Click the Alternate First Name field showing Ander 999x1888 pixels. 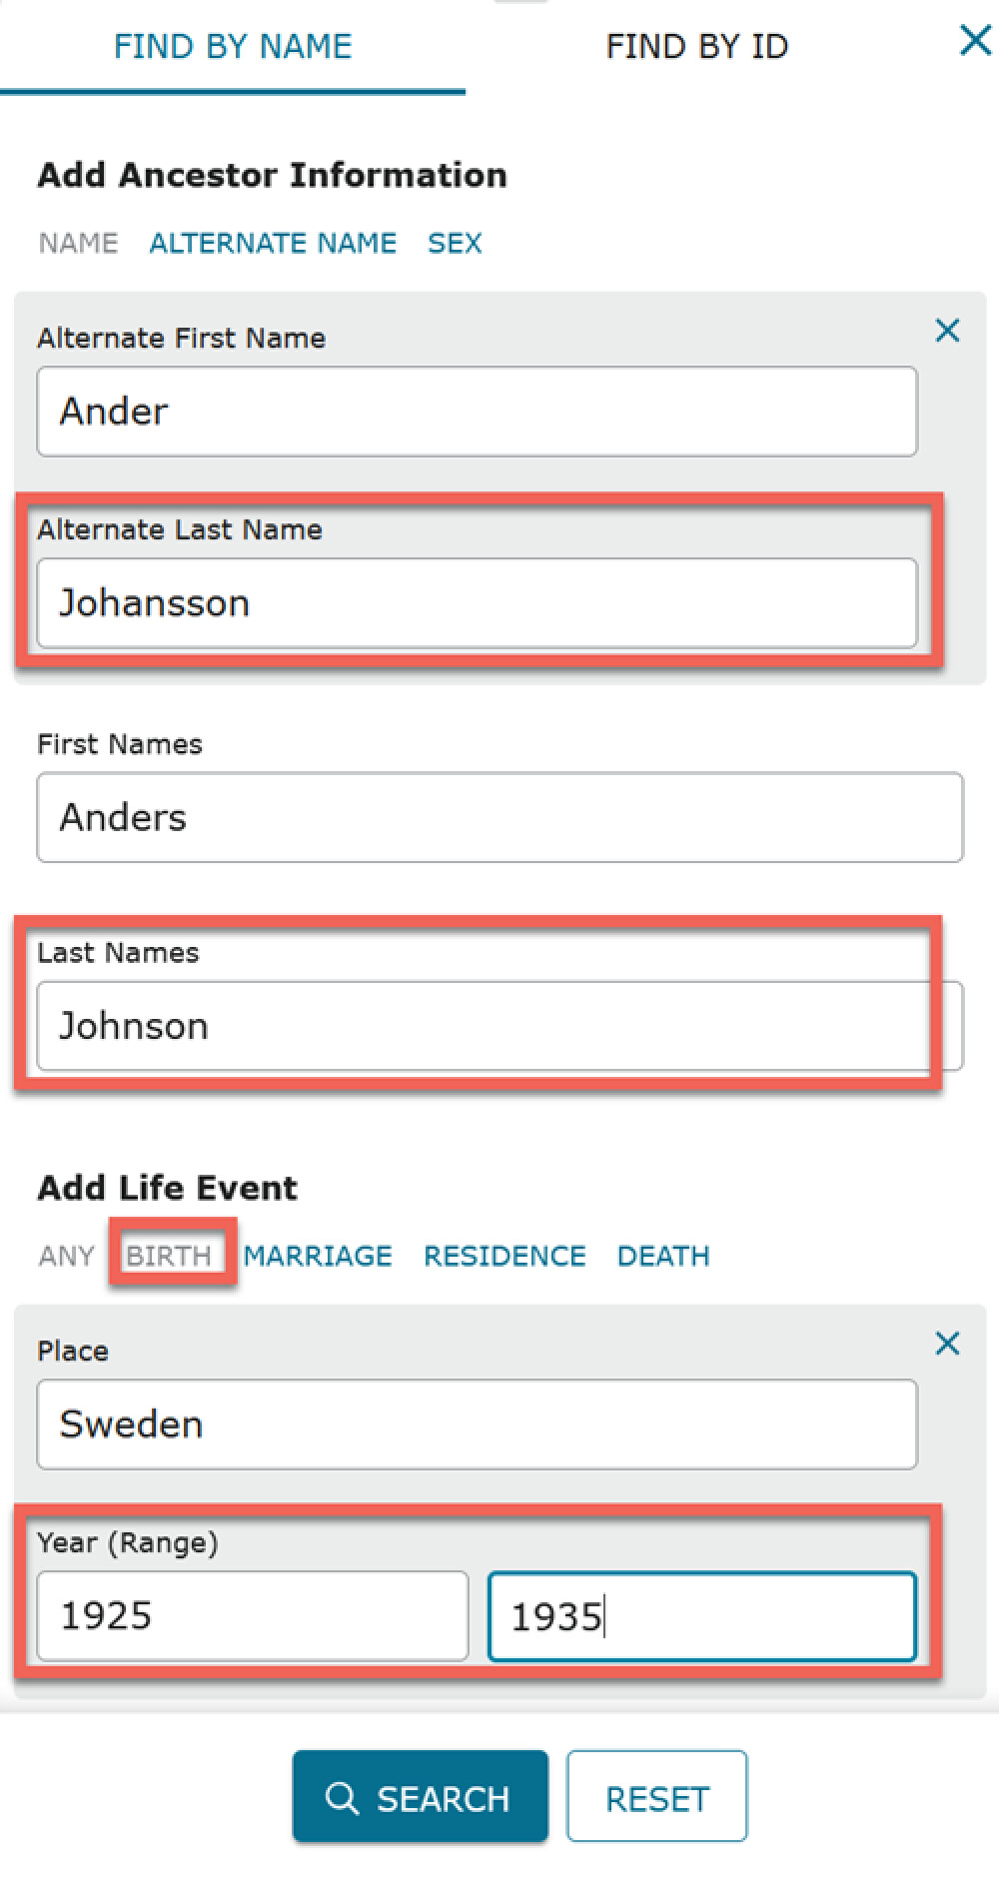[x=478, y=411]
